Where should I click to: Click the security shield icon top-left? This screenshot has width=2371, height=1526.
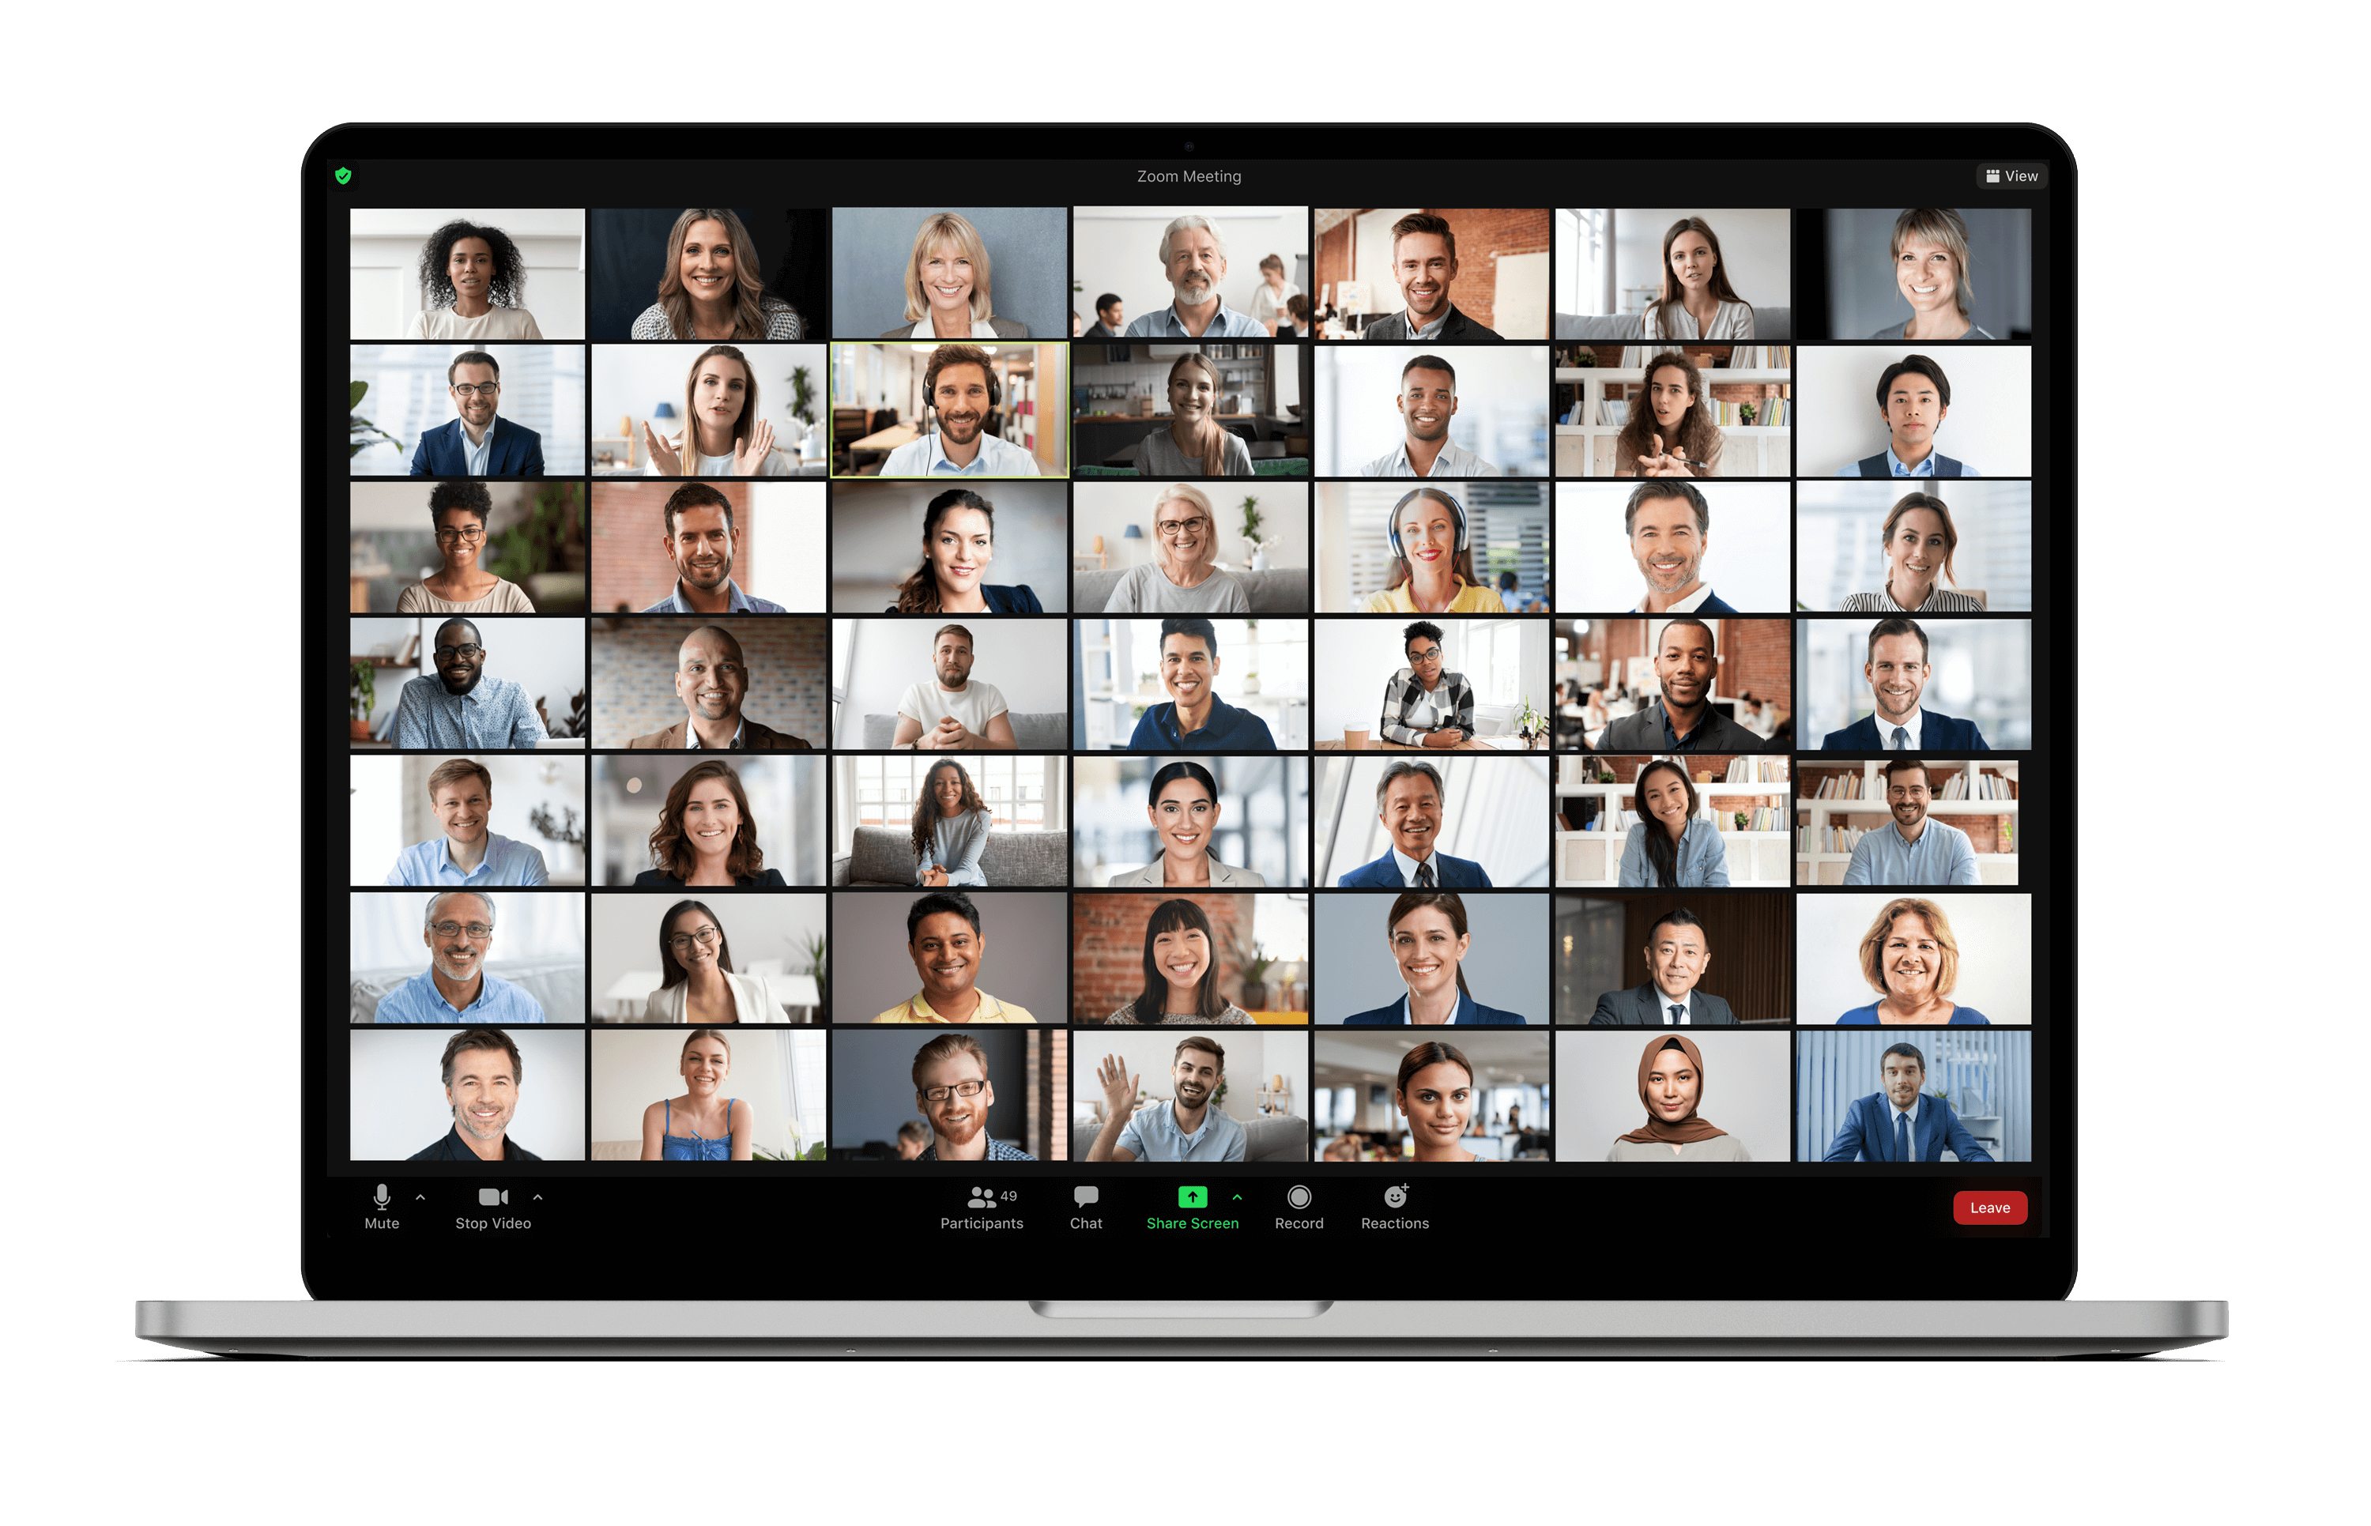coord(342,178)
